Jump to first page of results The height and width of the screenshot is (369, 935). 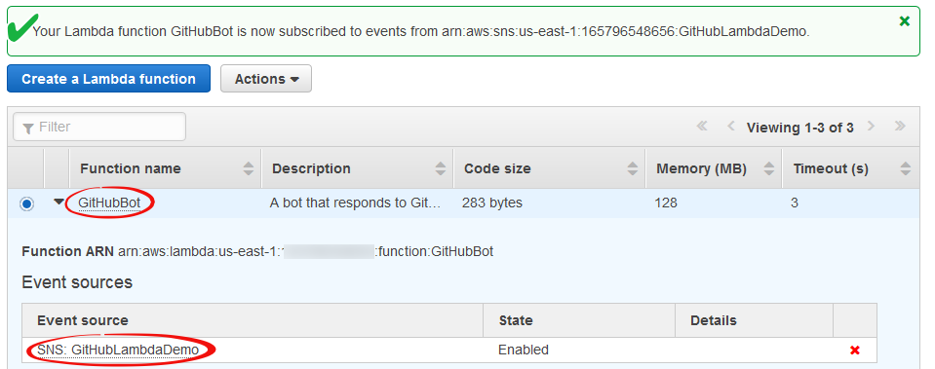click(x=702, y=127)
